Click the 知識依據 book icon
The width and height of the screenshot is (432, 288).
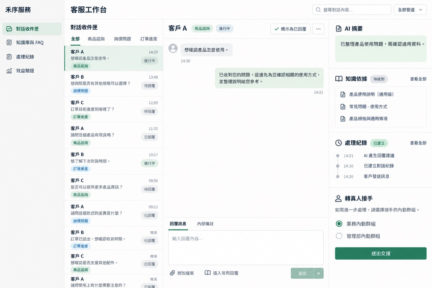point(339,79)
